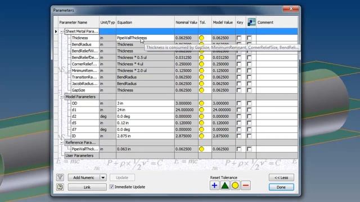Check the Key box for OD
The image size is (360, 202).
point(238,103)
